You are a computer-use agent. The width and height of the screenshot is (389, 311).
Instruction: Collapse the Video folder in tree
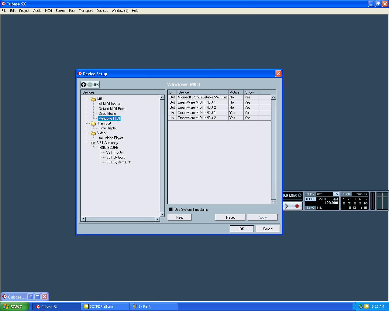pos(93,133)
